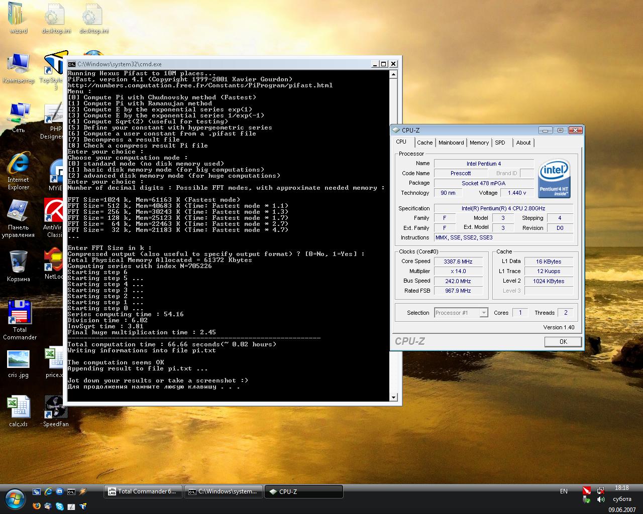Click Switch between windows quick launch icon
The height and width of the screenshot is (514, 643).
pos(37,492)
